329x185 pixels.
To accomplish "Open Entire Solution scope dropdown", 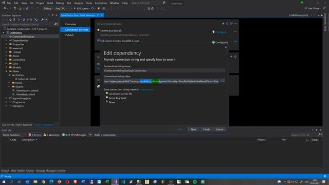I will [14, 135].
